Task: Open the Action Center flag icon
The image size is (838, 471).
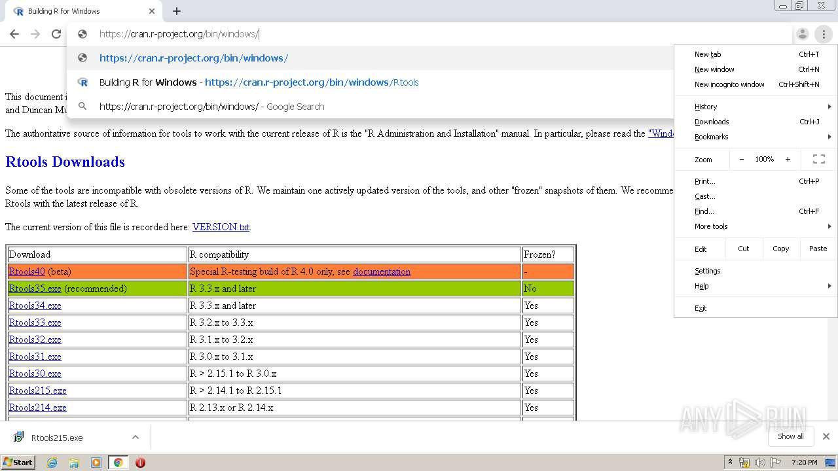Action: [774, 462]
